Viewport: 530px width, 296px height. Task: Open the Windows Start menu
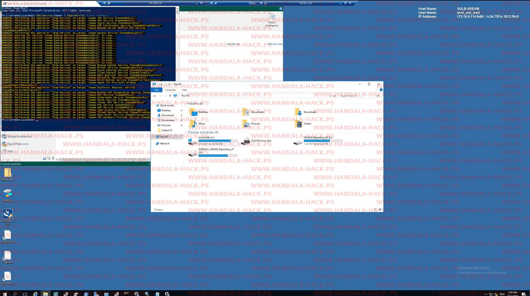5,294
